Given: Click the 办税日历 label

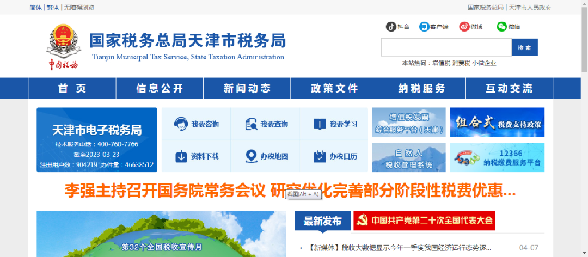Looking at the screenshot, I should pos(344,156).
